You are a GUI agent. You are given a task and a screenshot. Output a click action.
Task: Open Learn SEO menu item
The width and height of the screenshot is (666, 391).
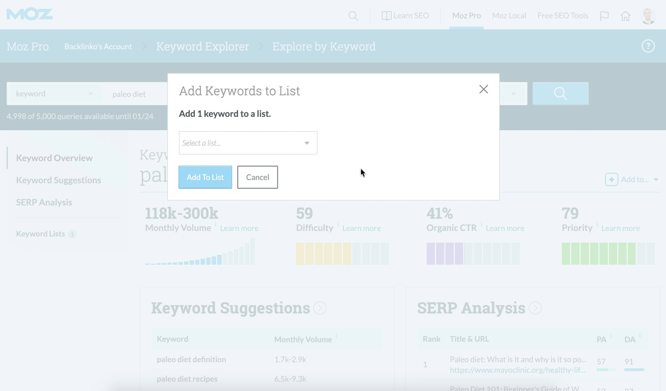tap(411, 16)
